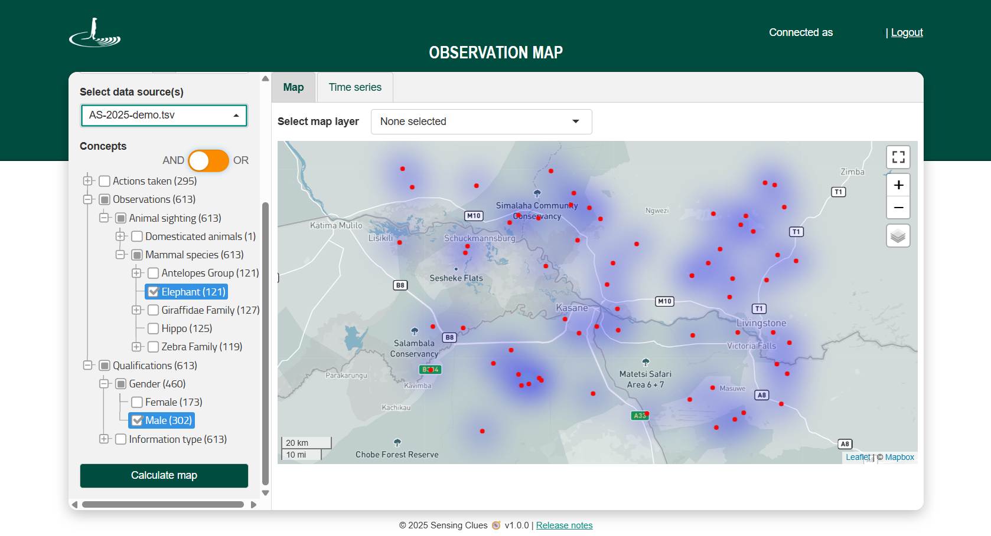Click the Calculate map button
Viewport: 991px width, 536px height.
164,476
